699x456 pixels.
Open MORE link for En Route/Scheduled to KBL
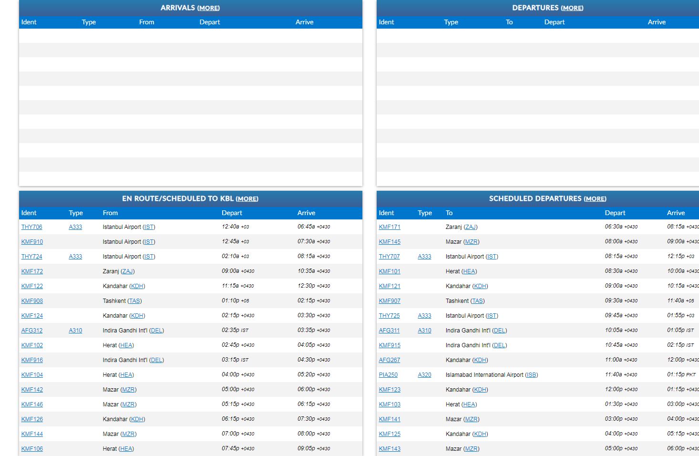tap(247, 199)
